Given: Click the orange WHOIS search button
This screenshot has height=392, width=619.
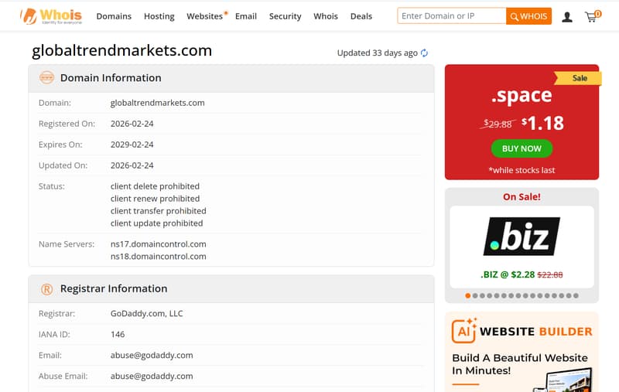Looking at the screenshot, I should 528,16.
